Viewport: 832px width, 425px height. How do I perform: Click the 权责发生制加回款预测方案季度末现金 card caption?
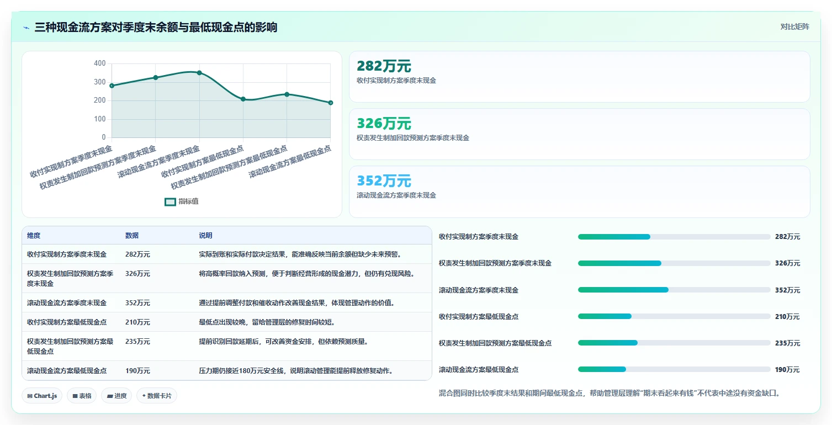click(413, 138)
